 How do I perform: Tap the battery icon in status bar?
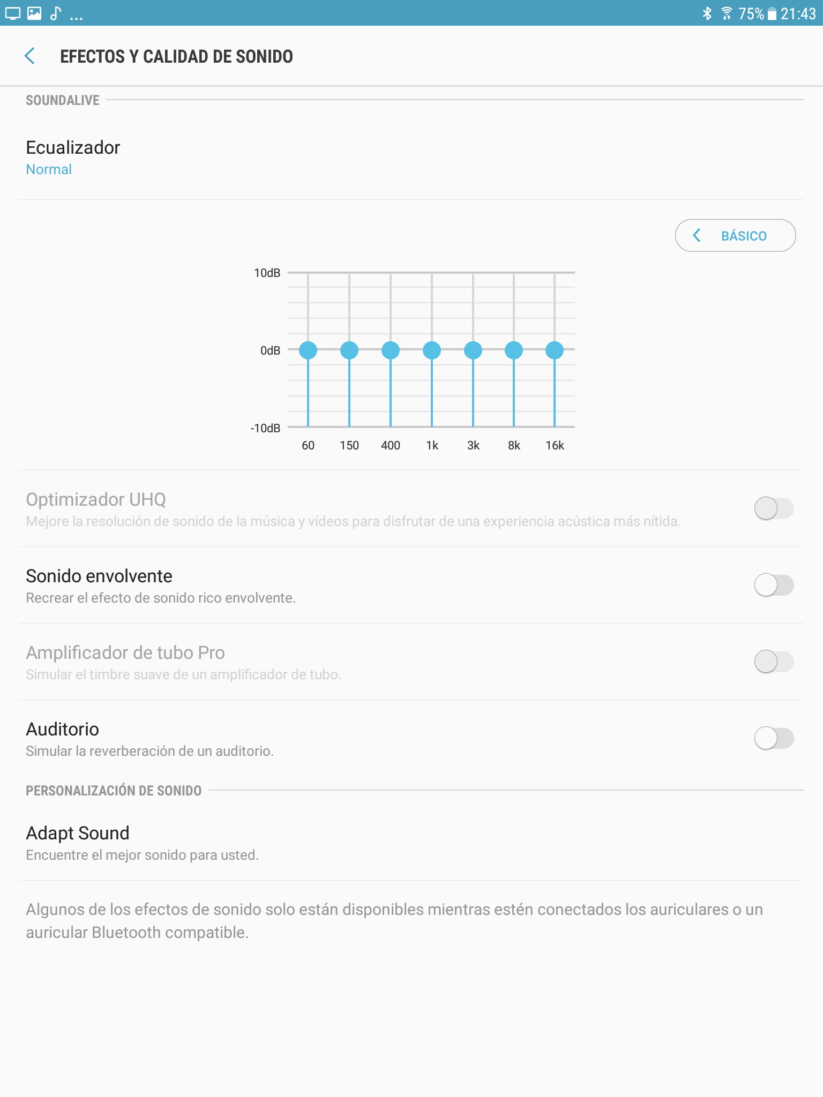(x=772, y=14)
